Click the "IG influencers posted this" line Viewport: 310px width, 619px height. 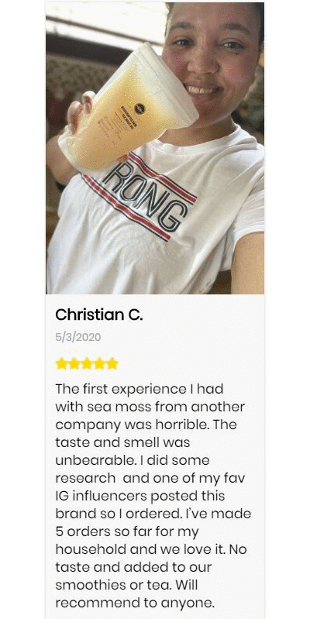click(x=139, y=497)
